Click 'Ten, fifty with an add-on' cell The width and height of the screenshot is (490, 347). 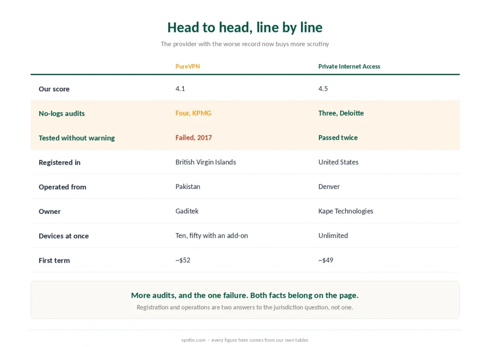coord(212,235)
